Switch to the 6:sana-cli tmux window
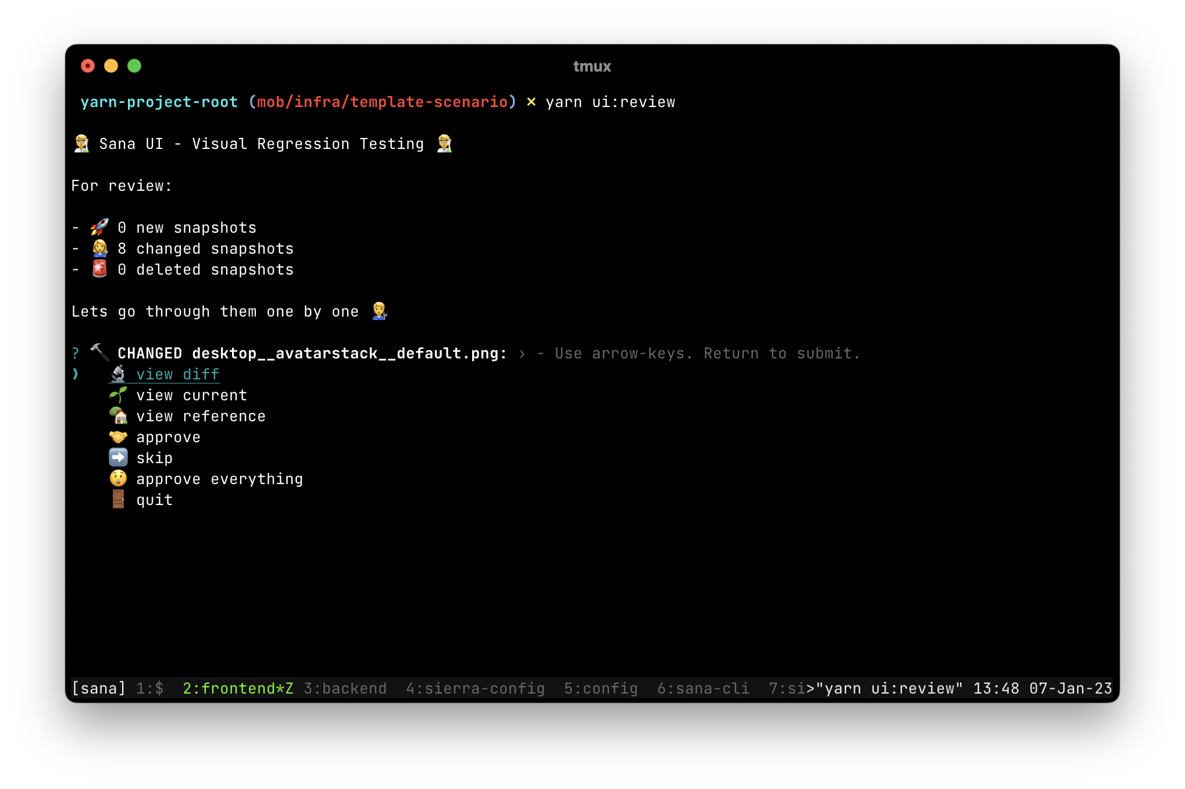Screen dimensions: 1185x789 [704, 688]
